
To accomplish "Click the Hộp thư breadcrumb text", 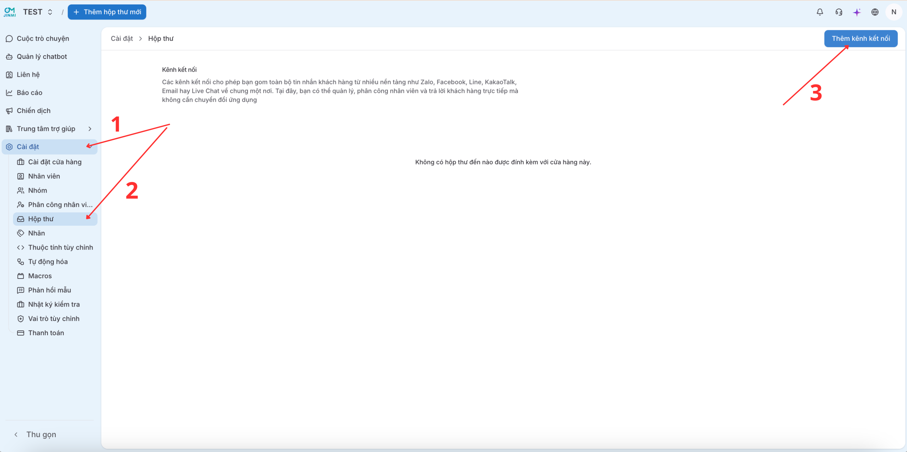I will click(x=161, y=38).
